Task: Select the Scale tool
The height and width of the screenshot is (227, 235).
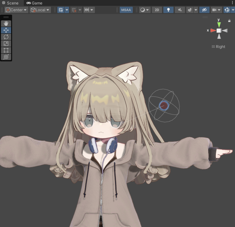Action: point(6,44)
